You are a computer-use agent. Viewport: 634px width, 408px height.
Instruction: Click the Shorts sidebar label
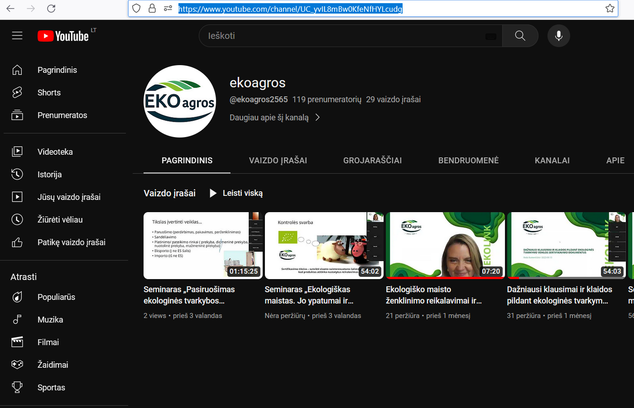pos(49,93)
